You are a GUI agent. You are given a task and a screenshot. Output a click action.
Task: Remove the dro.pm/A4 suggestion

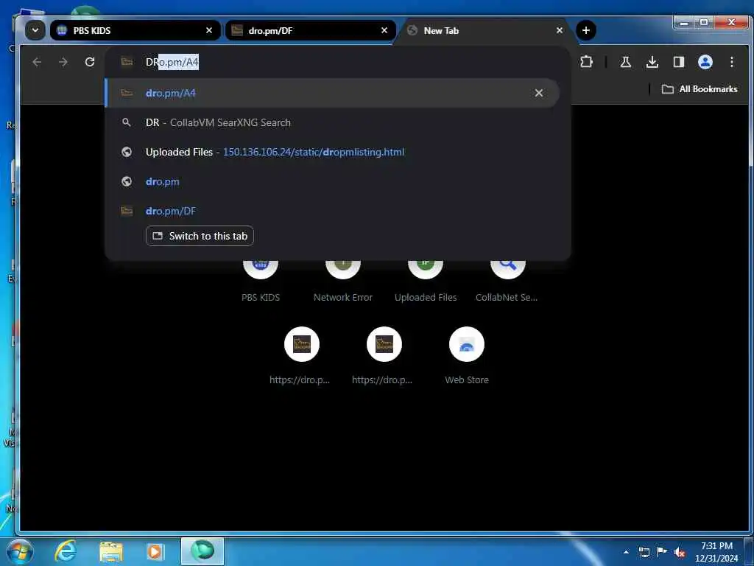pos(538,93)
